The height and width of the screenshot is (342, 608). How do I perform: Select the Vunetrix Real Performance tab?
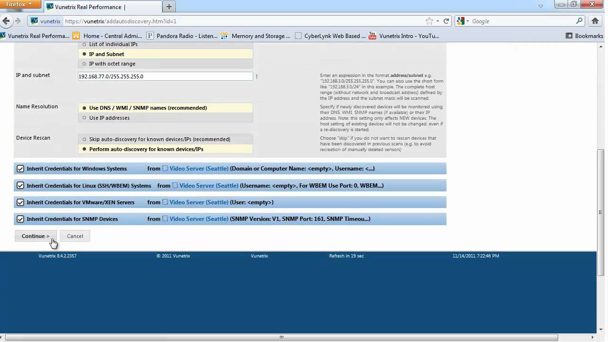pyautogui.click(x=103, y=7)
